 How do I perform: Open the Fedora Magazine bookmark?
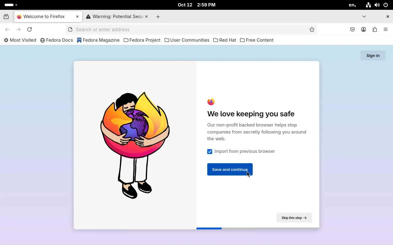[98, 40]
